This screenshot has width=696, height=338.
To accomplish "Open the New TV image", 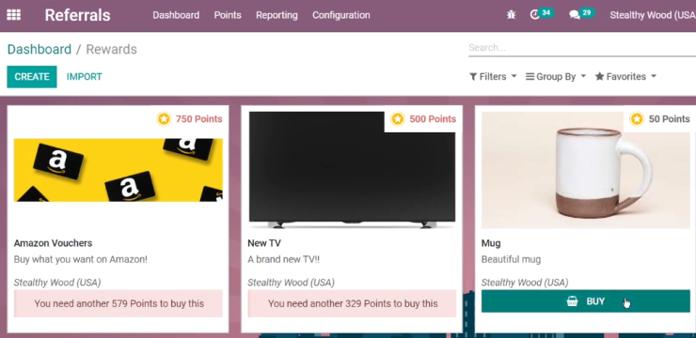I will pos(352,170).
